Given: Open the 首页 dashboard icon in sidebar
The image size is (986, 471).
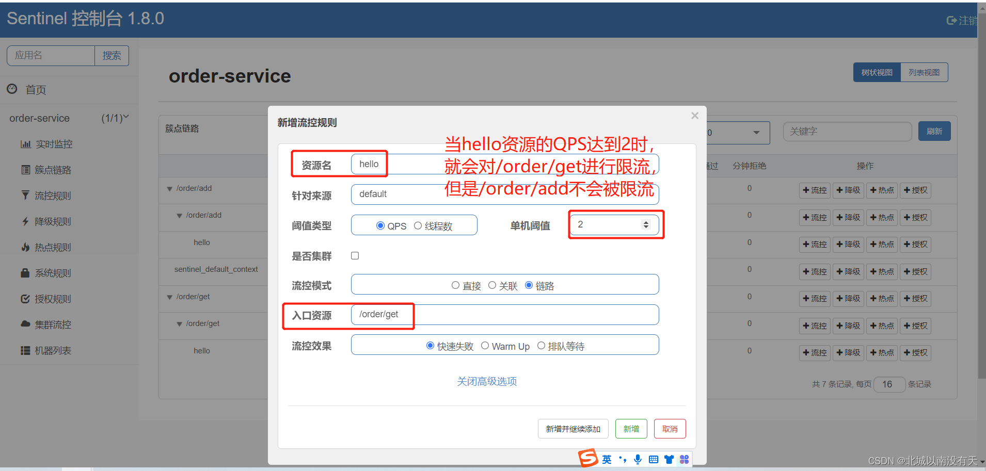Looking at the screenshot, I should [12, 89].
